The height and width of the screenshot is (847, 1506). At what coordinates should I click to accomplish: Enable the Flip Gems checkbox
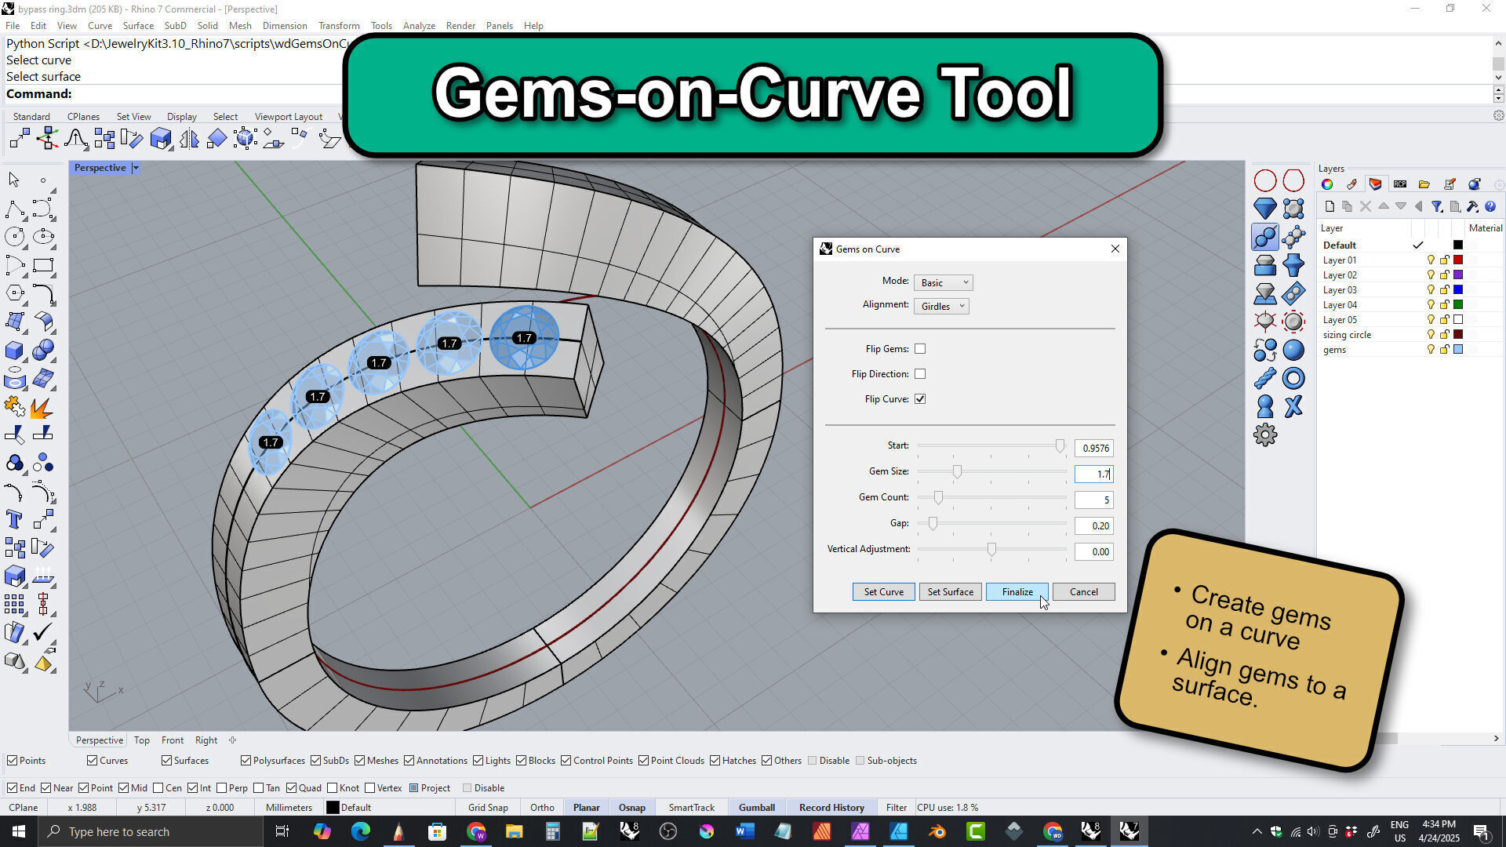[920, 349]
